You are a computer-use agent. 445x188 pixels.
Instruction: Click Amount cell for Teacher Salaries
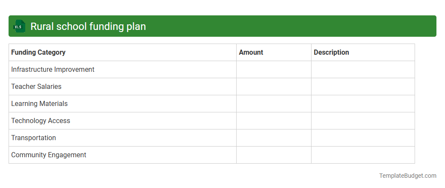click(274, 87)
